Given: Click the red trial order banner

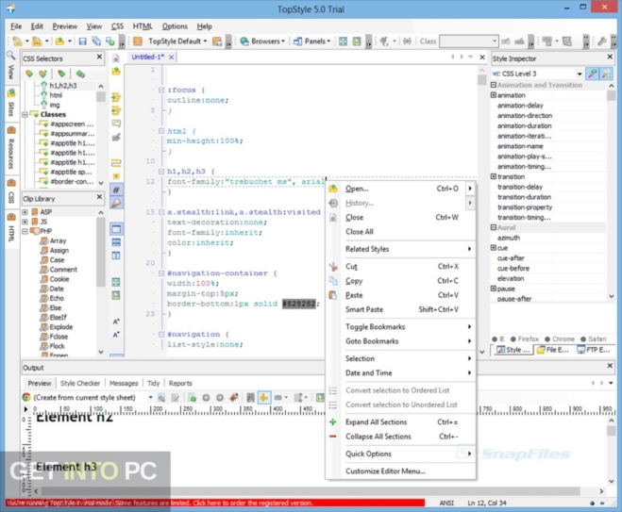Looking at the screenshot, I should click(214, 503).
